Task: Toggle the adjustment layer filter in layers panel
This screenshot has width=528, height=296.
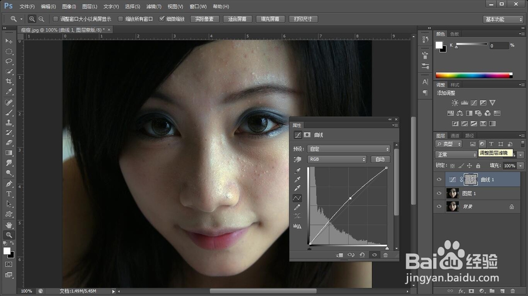Action: point(482,144)
